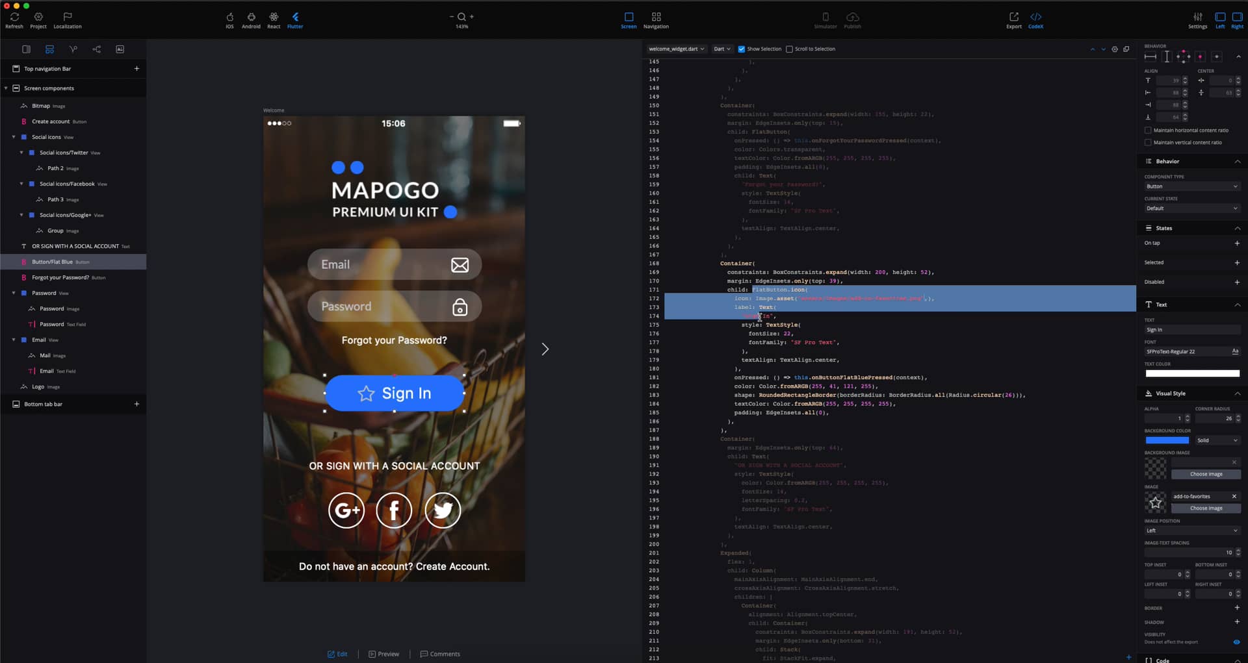
Task: Enable Show Selection checkbox
Action: click(741, 49)
